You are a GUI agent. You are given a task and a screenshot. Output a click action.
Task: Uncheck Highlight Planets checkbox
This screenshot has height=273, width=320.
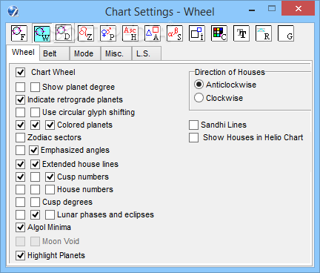click(x=20, y=255)
